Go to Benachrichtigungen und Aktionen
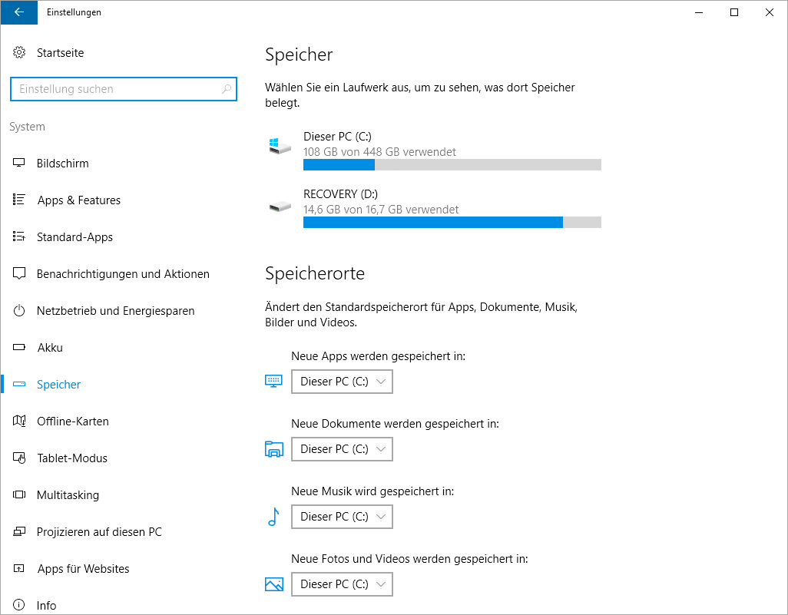The image size is (788, 615). [123, 274]
